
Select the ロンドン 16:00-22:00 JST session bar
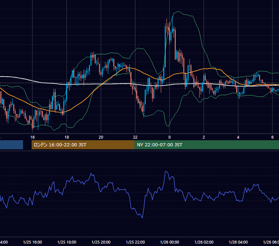(x=83, y=145)
